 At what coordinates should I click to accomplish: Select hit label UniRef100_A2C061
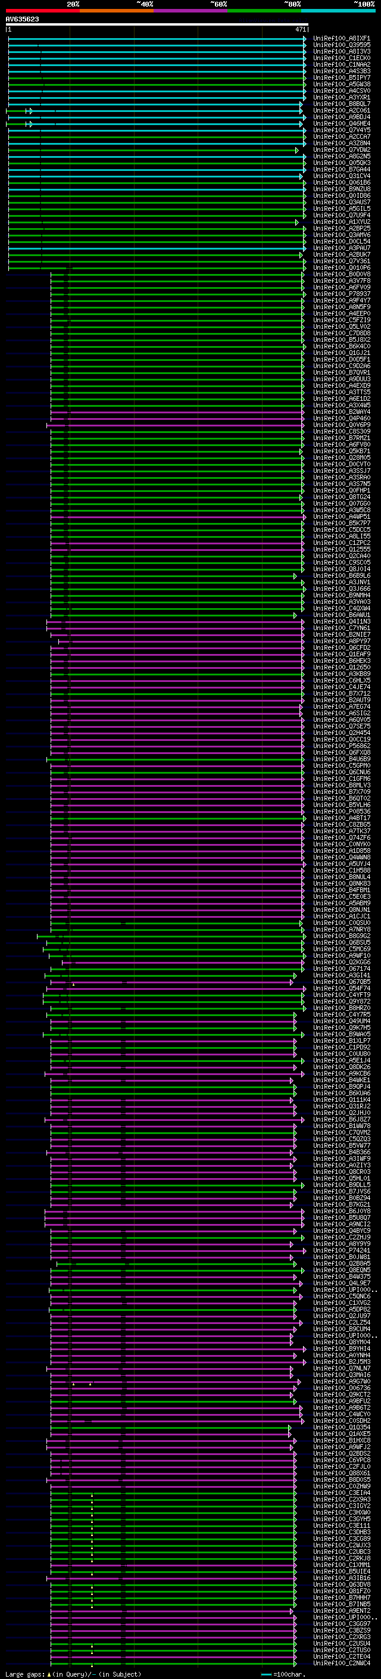coord(341,111)
